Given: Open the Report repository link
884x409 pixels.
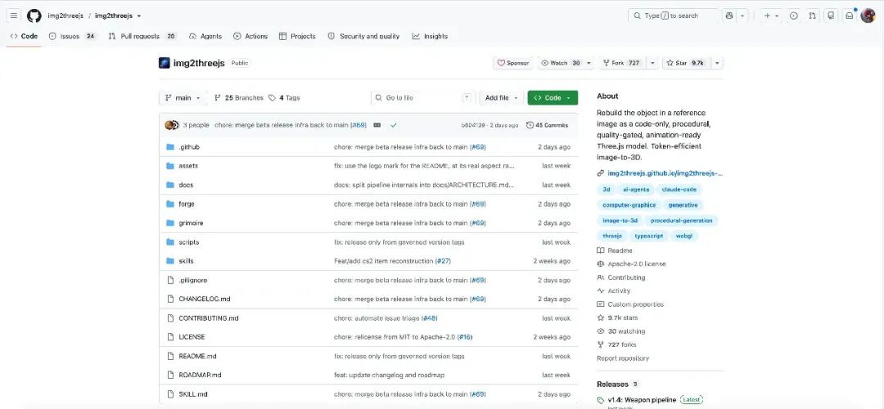Looking at the screenshot, I should pyautogui.click(x=622, y=358).
